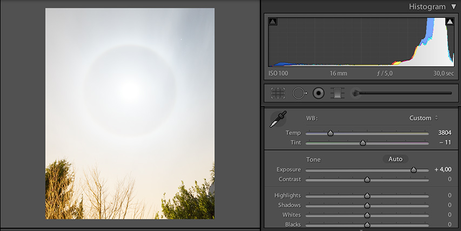Click the Tint label
Viewport: 461px width, 231px height.
[x=296, y=142]
